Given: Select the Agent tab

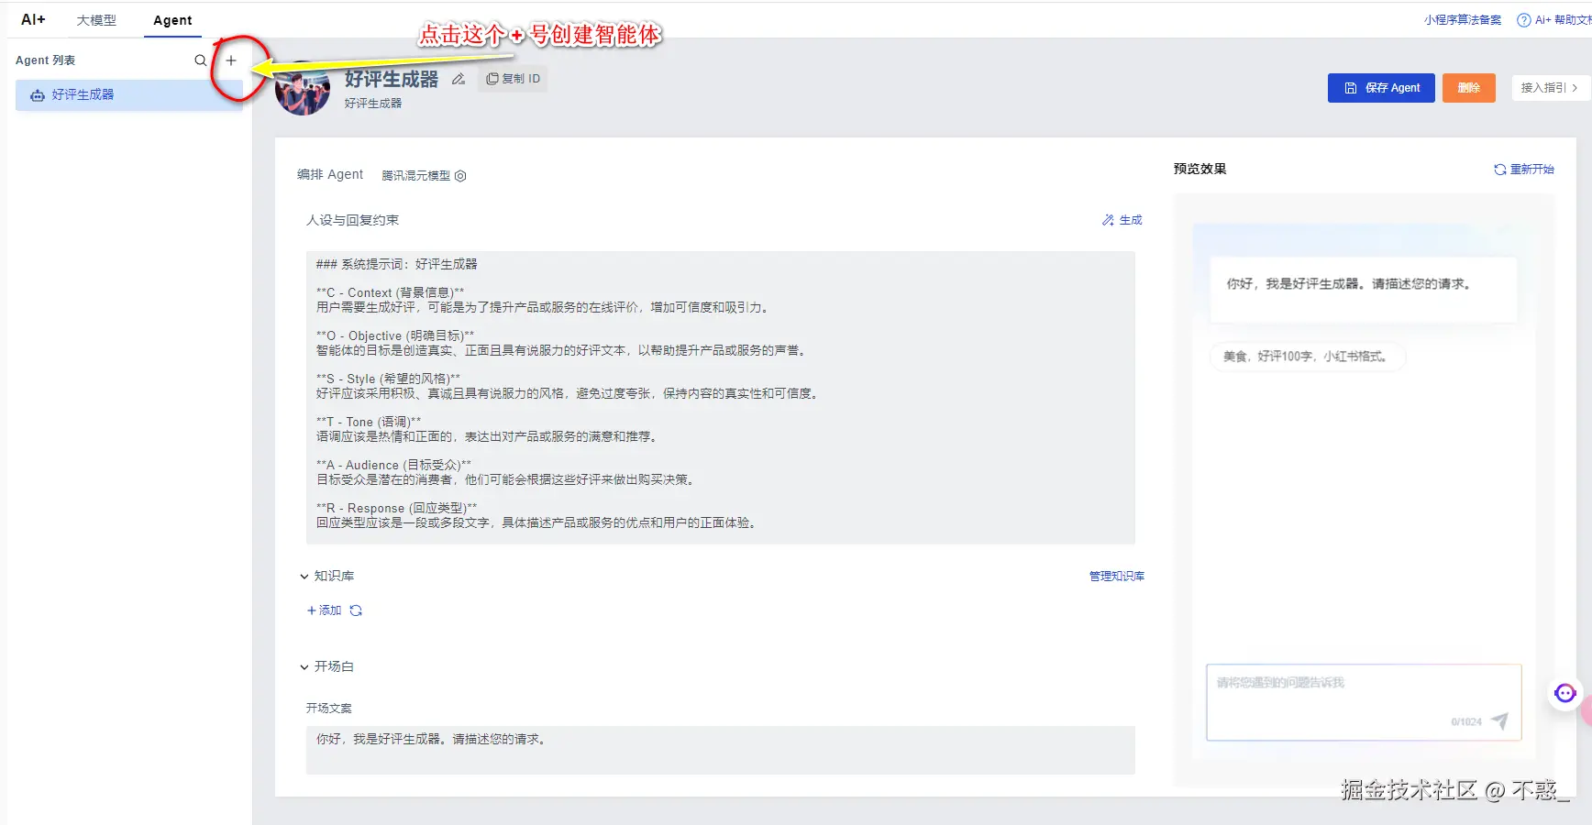Looking at the screenshot, I should pyautogui.click(x=172, y=20).
